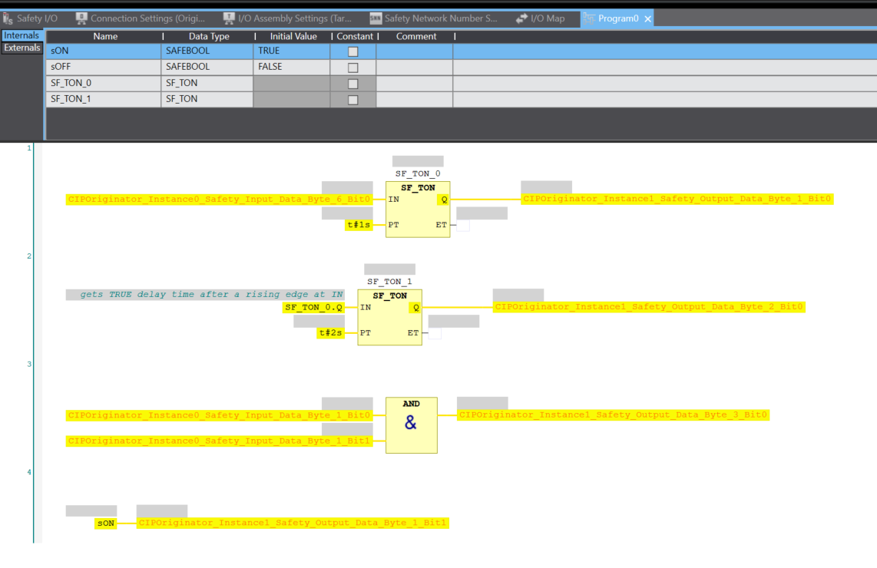Click the Q output pin of SF_TON_0

click(x=444, y=200)
